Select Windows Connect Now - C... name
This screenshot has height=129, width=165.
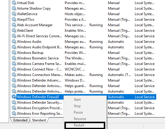point(39,69)
